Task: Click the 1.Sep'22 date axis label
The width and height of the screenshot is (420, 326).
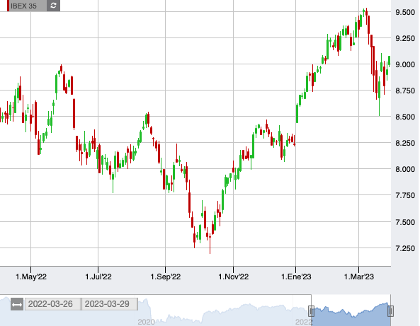Action: point(165,276)
